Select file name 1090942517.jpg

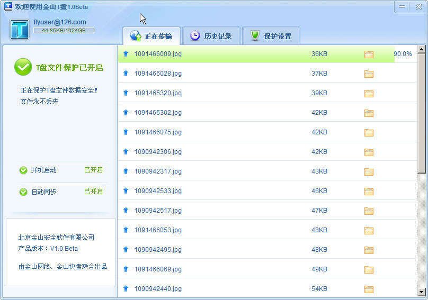pos(158,211)
